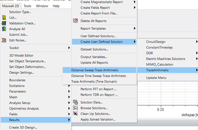Click the Edit Notes icon
Image resolution: width=198 pixels, height=130 pixels.
click(4, 40)
